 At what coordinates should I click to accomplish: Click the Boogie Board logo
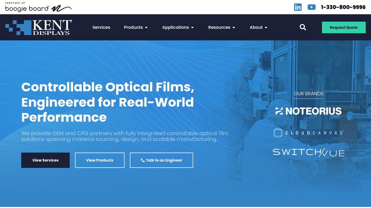point(38,7)
